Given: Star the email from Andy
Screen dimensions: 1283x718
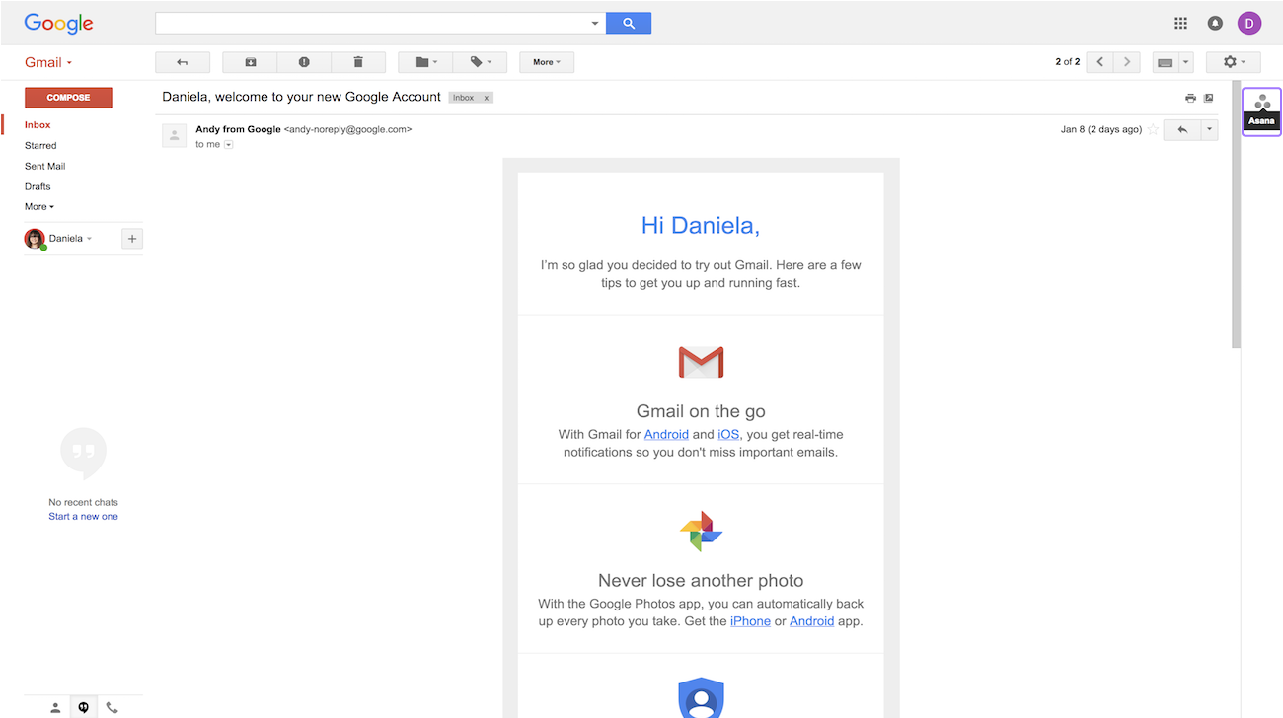Looking at the screenshot, I should click(1153, 129).
